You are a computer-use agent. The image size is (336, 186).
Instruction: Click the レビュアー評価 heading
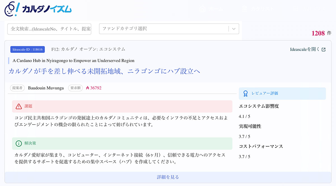point(265,94)
